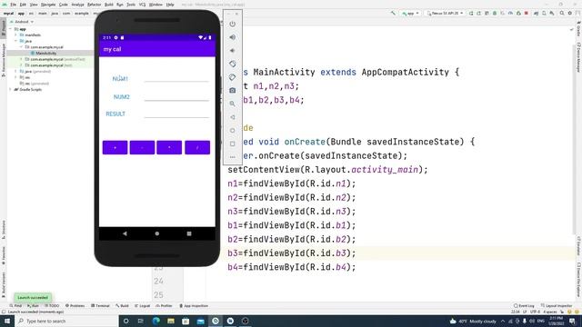Viewport: 582px width, 327px height.
Task: Click the emulator toolbar back triangle
Action: pos(233,117)
